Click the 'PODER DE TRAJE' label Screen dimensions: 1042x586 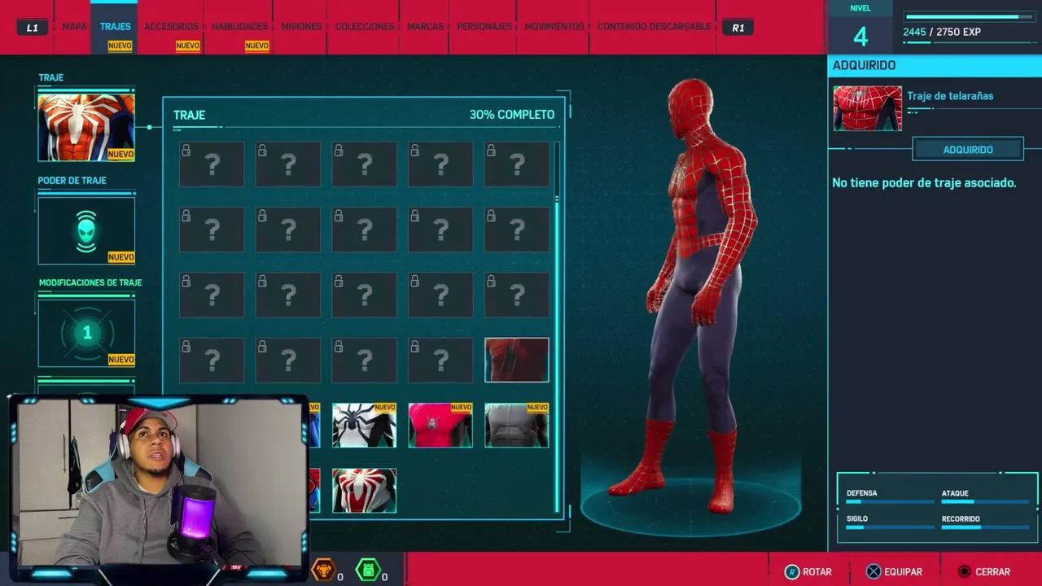tap(72, 181)
